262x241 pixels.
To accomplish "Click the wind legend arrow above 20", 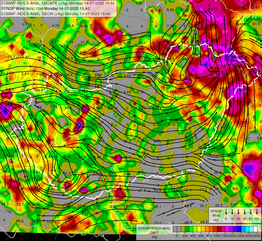I will point(238,212).
